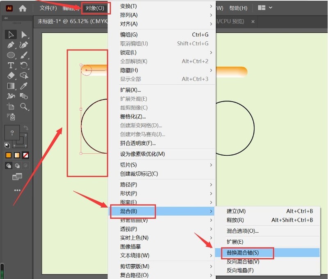Select the Shape Builder tool

24,75
